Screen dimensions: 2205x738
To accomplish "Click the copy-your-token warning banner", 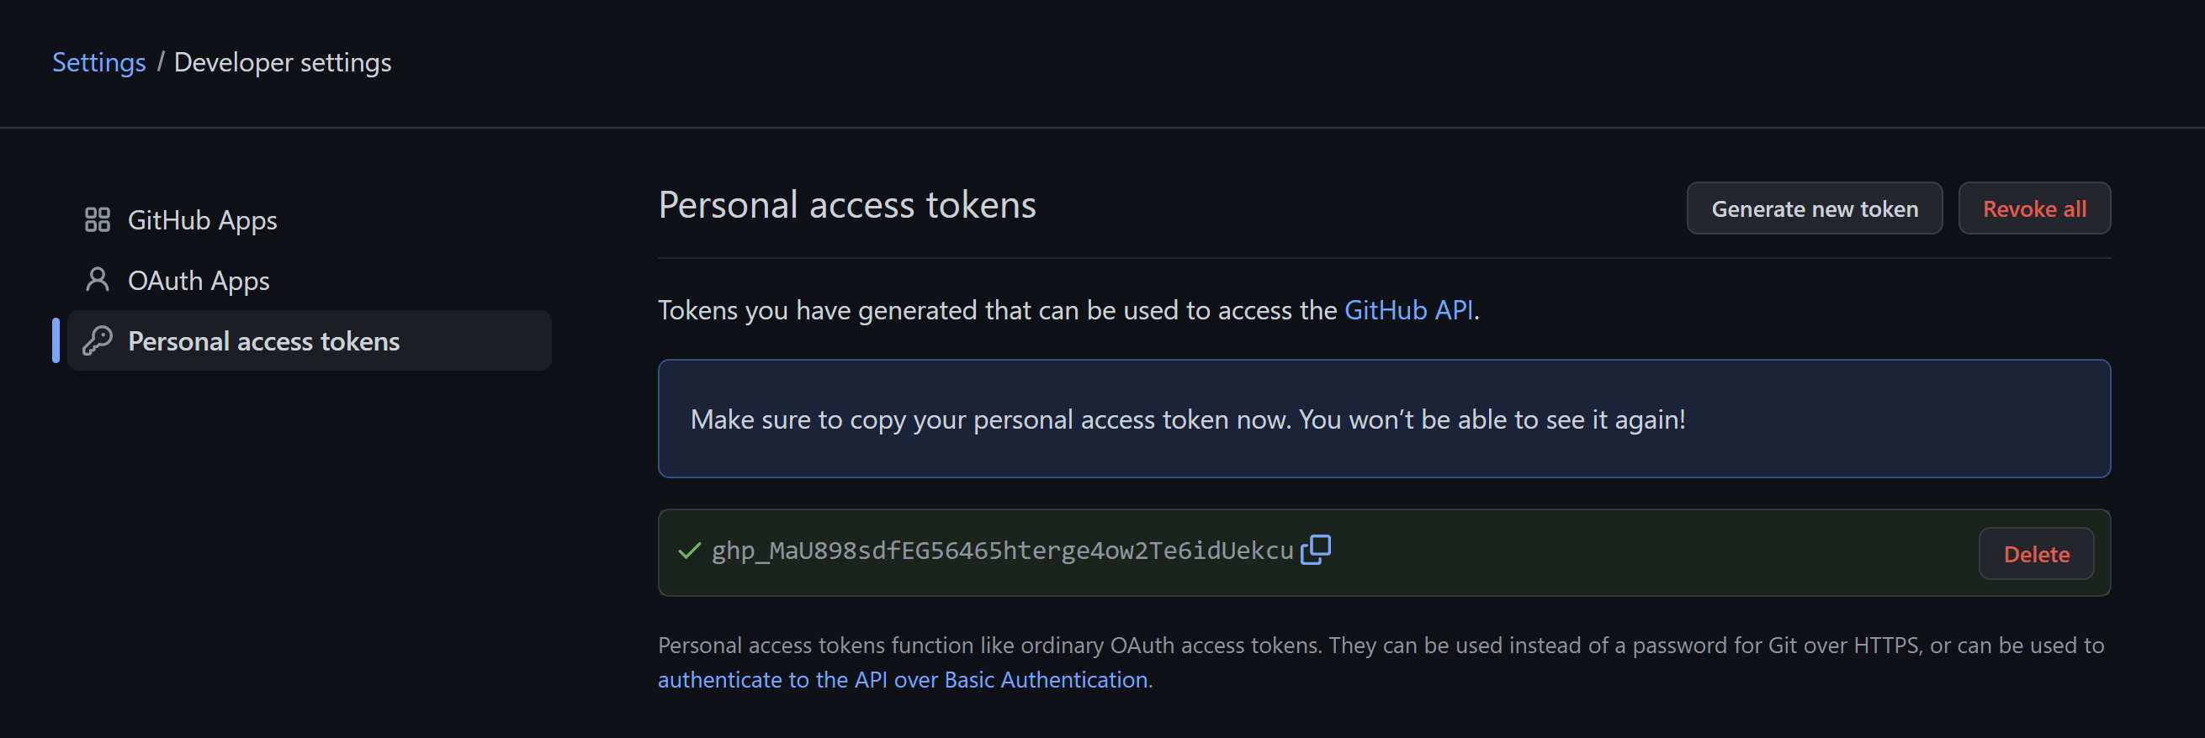I will pos(1383,419).
